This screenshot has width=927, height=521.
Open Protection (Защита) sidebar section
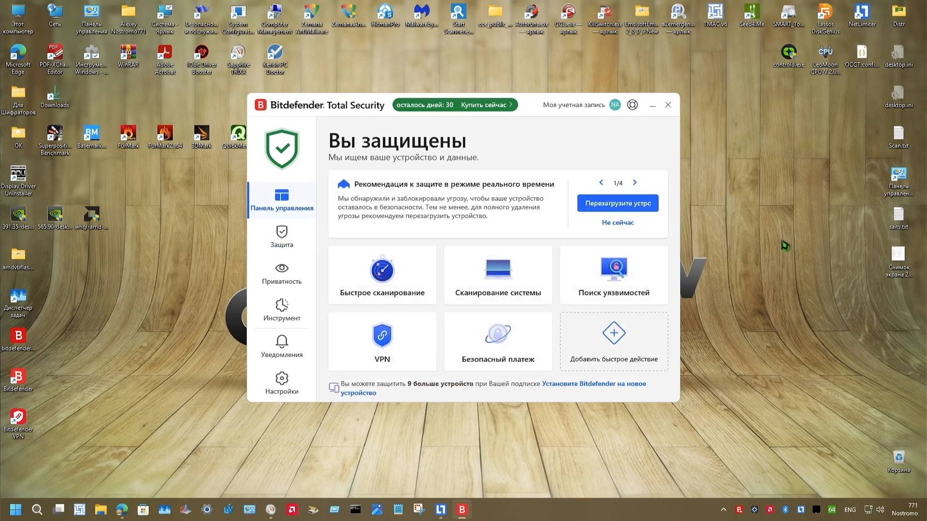[x=282, y=236]
